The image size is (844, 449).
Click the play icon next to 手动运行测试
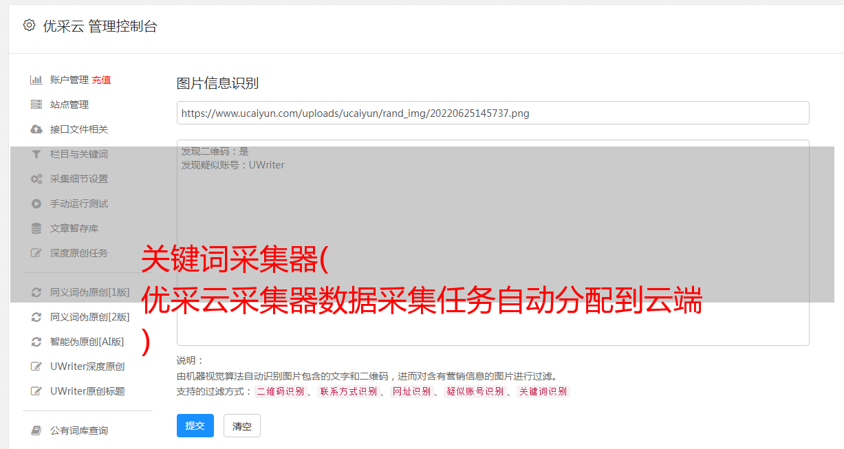tap(36, 204)
